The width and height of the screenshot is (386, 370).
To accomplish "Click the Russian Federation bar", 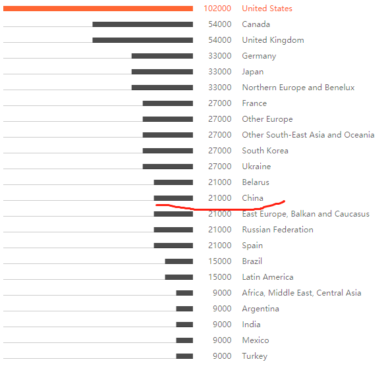I will tap(173, 230).
